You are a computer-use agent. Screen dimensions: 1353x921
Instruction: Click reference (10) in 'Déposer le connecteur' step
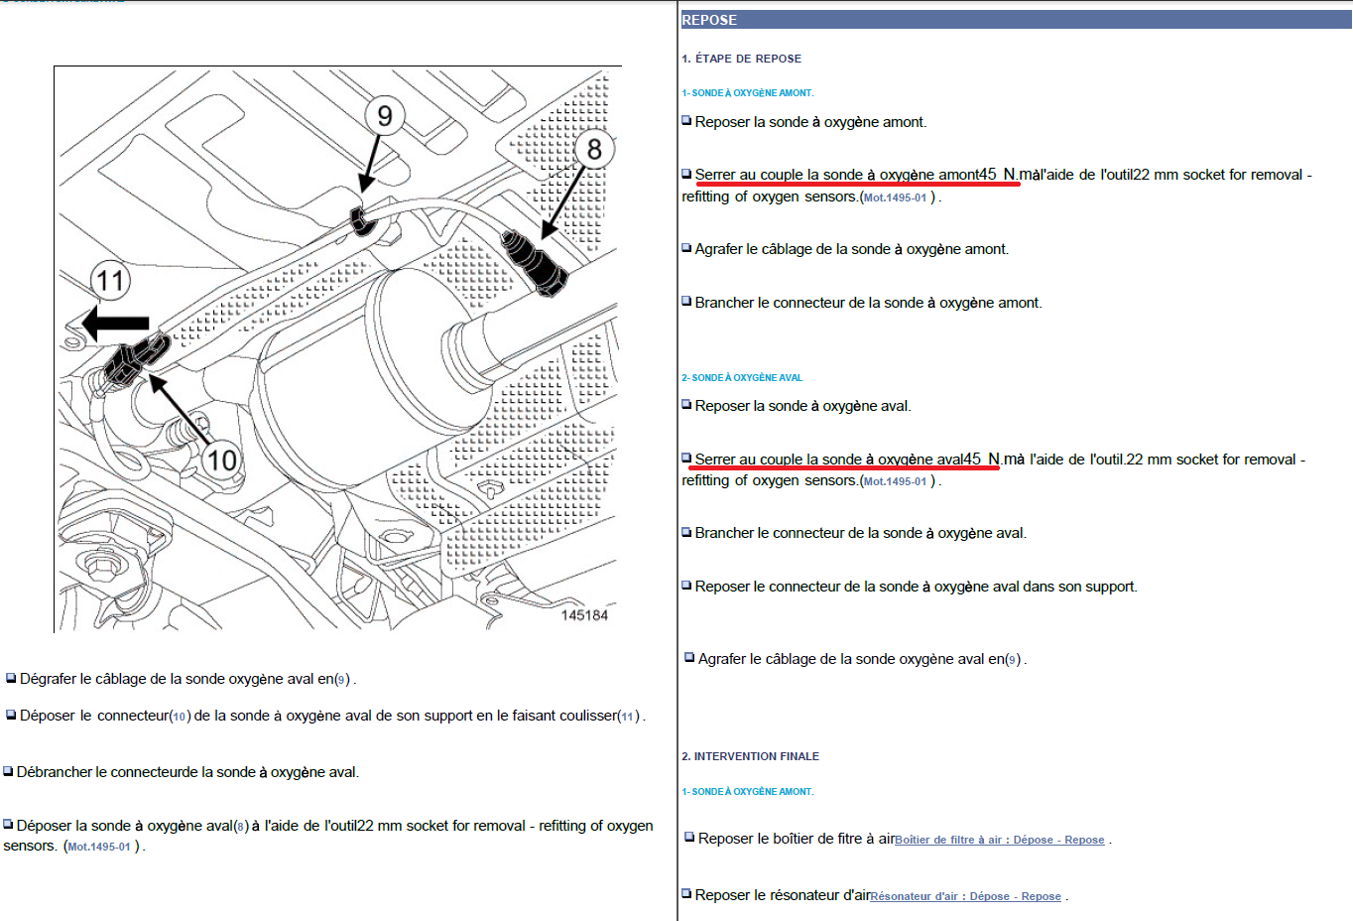(x=180, y=717)
